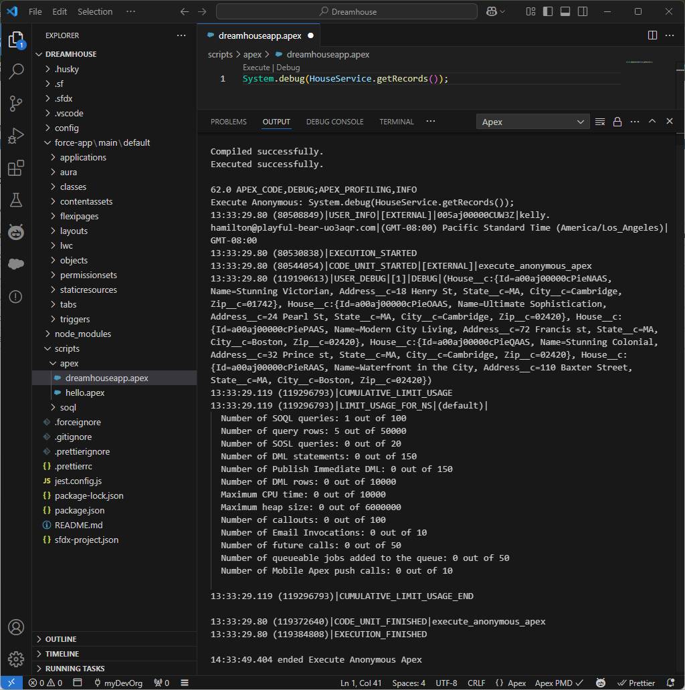Open output panel More Actions ellipsis
Viewport: 685px width, 690px height.
[x=634, y=122]
